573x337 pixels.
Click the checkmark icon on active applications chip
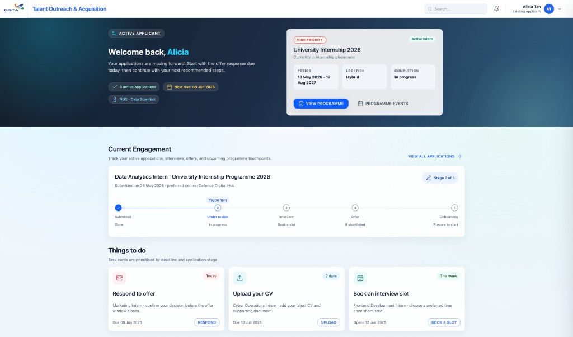pos(115,87)
